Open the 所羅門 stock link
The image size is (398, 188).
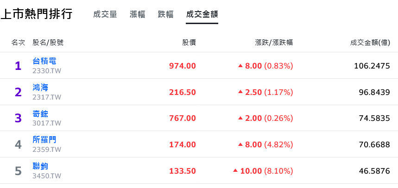point(44,139)
